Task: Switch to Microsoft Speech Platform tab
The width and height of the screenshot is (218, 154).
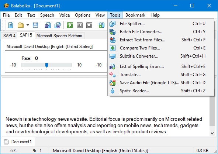Action: [x=59, y=36]
